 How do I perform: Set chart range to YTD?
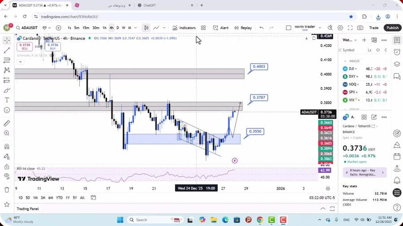59,198
